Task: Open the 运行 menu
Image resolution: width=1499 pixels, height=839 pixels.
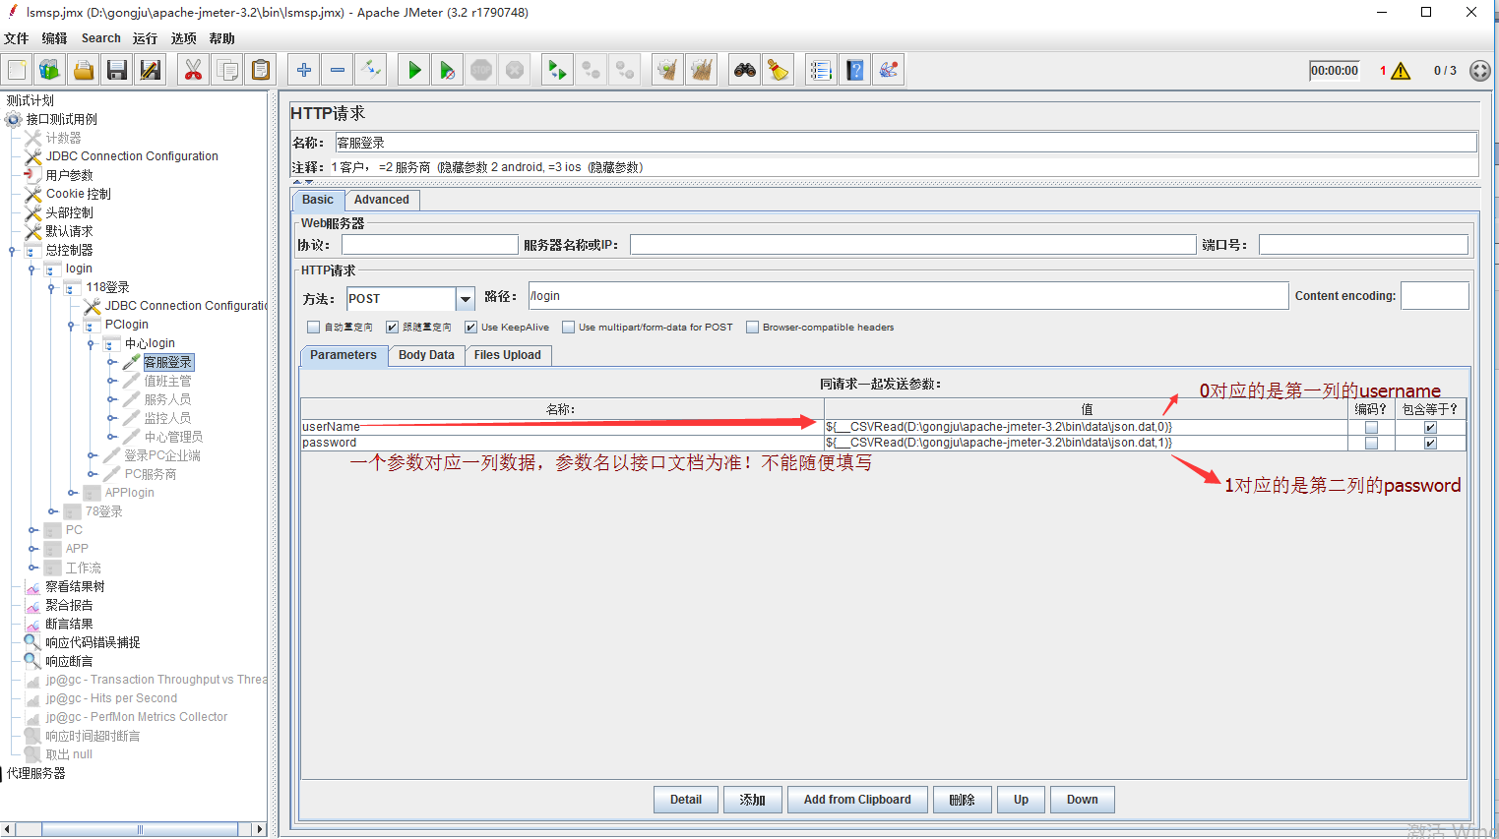Action: click(145, 38)
